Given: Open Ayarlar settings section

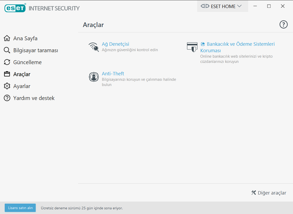Looking at the screenshot, I should tap(22, 86).
